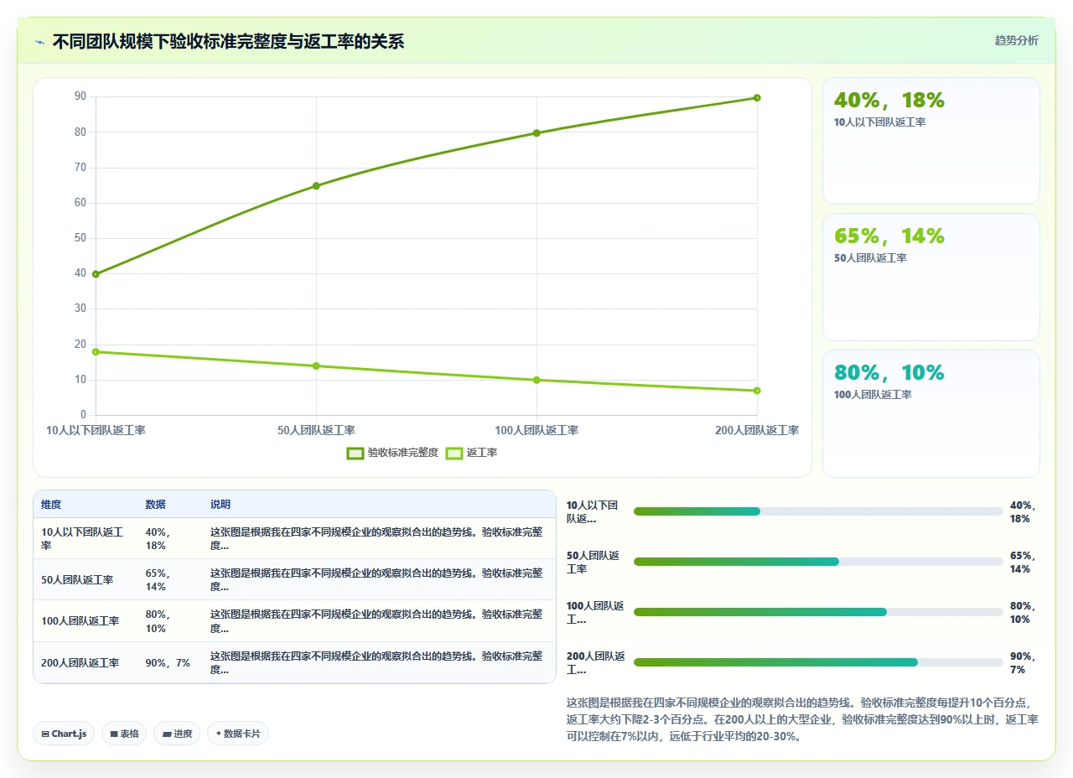Click the progress bar for 50人团队返工率
This screenshot has width=1073, height=778.
(x=818, y=562)
